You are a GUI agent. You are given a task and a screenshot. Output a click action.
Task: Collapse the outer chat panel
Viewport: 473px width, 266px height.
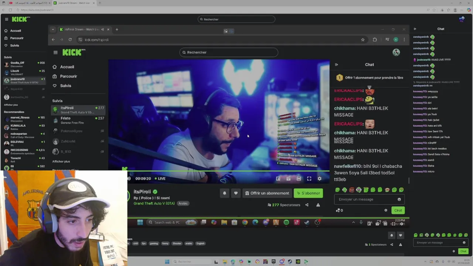coord(415,29)
